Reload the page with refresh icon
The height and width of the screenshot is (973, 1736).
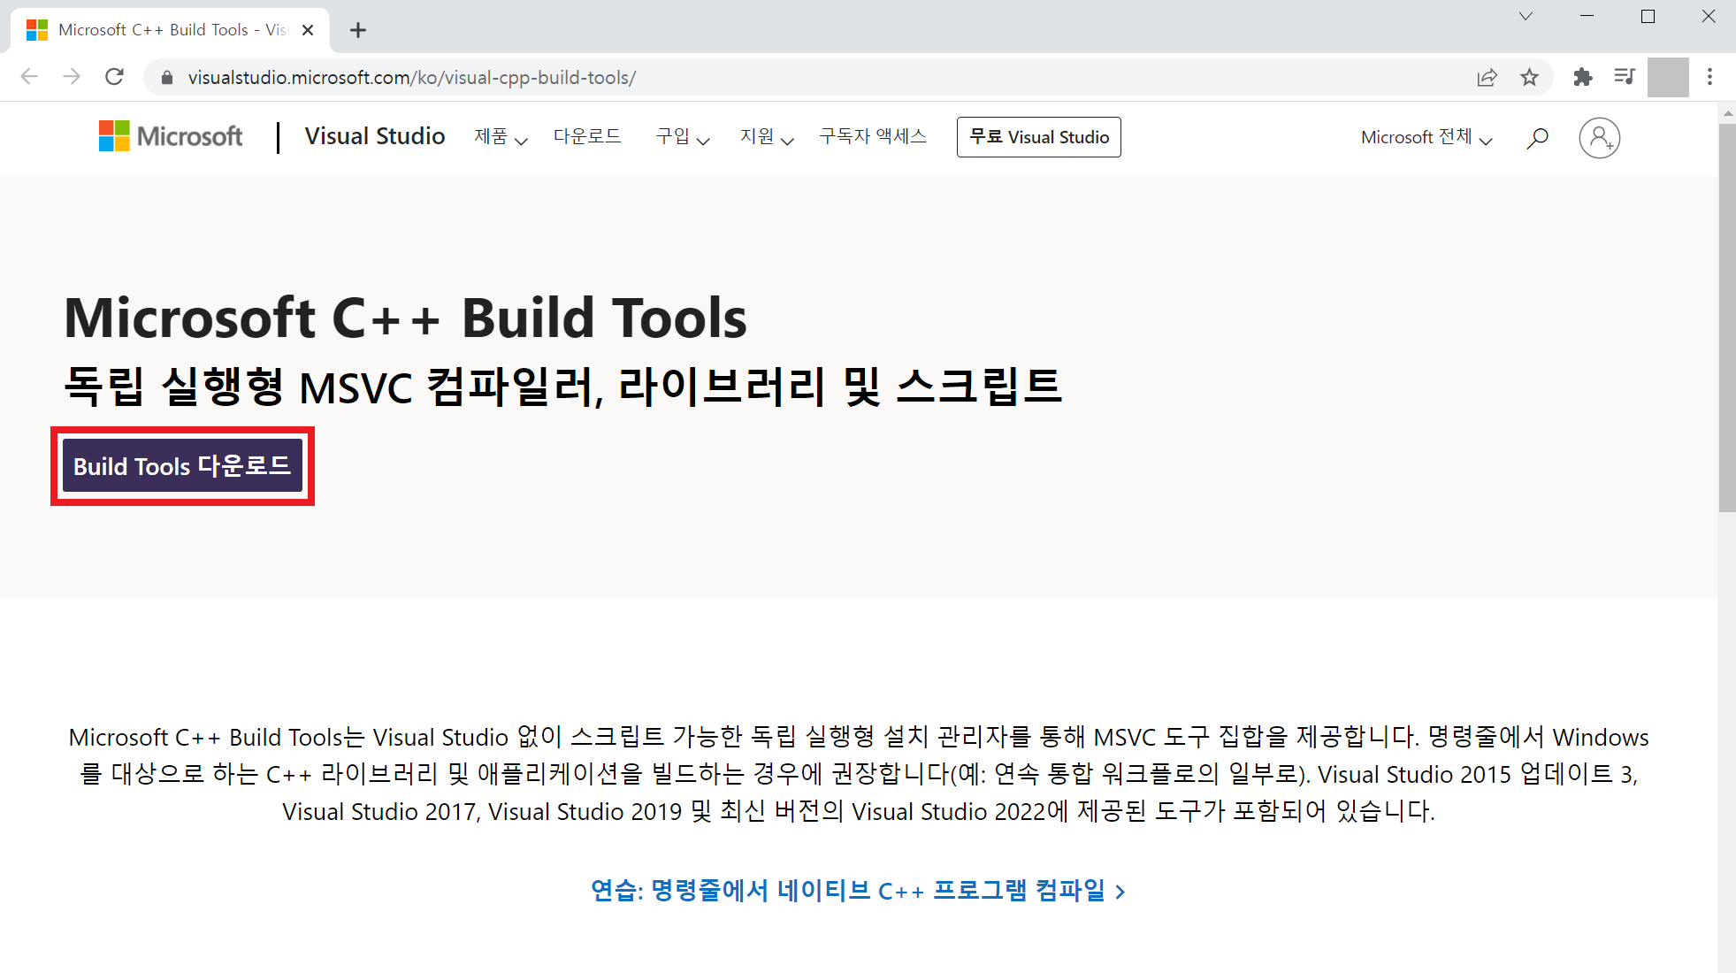(x=114, y=77)
